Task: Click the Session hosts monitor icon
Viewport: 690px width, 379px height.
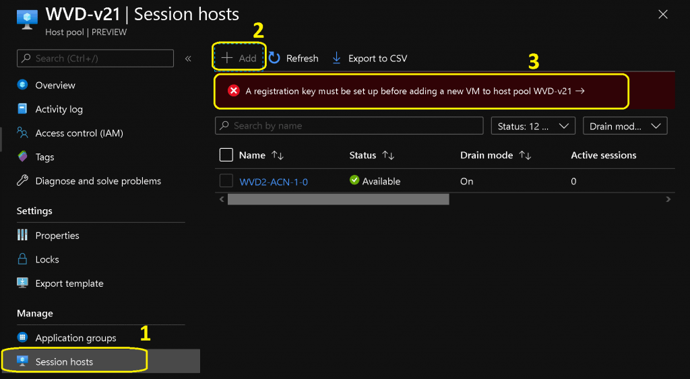Action: [22, 361]
